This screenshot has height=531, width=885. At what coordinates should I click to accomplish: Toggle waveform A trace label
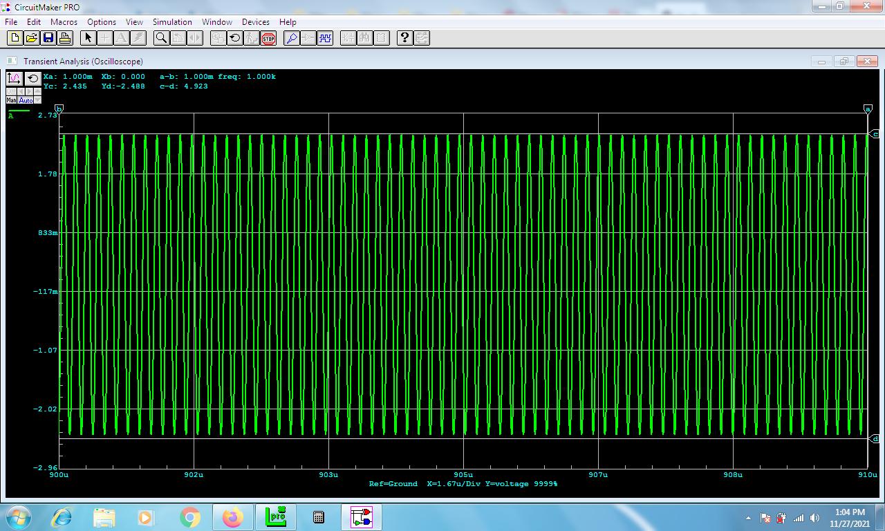11,116
